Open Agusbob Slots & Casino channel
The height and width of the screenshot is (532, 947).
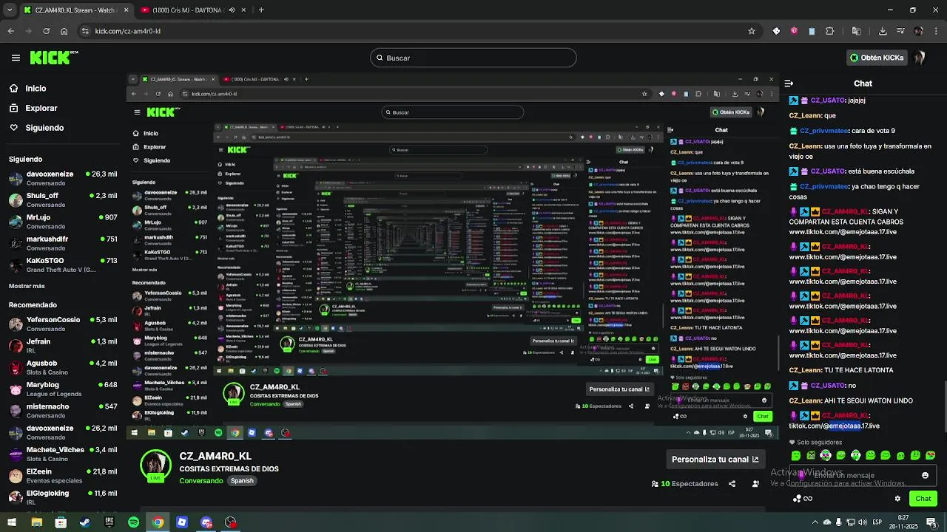coord(63,367)
